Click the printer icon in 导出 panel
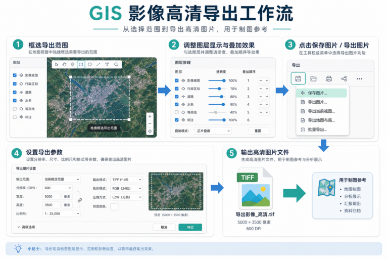Screen dimensions: 388x259 (328, 79)
